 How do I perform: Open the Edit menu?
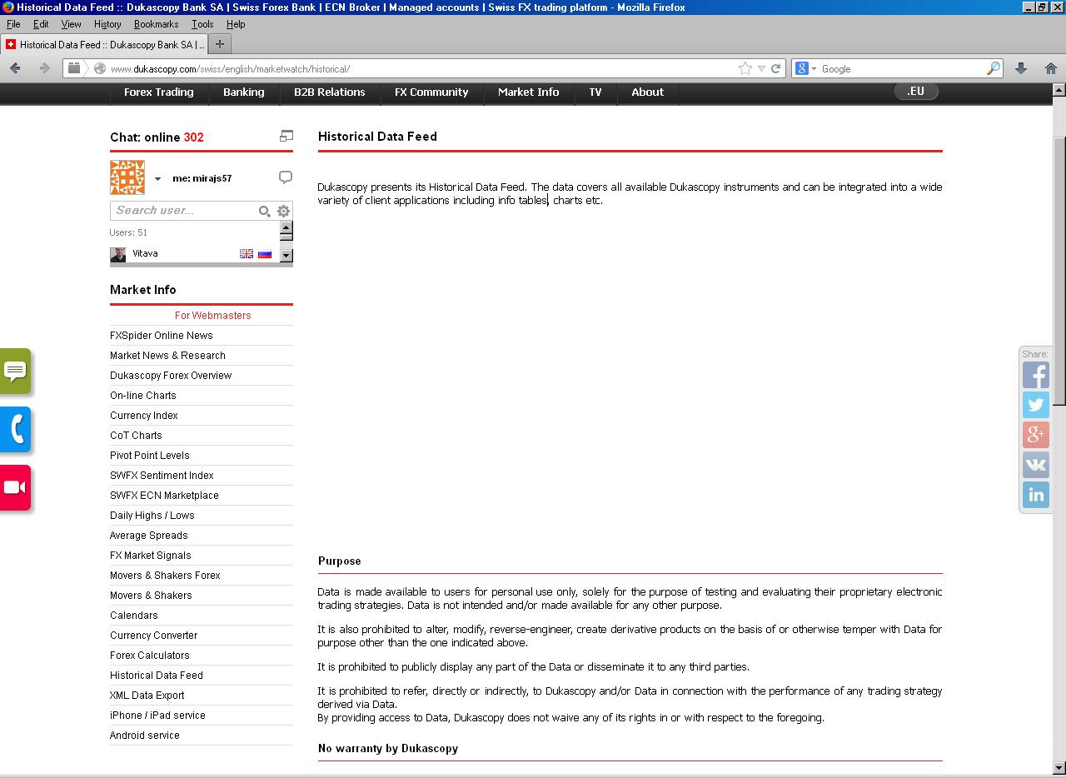(x=41, y=24)
